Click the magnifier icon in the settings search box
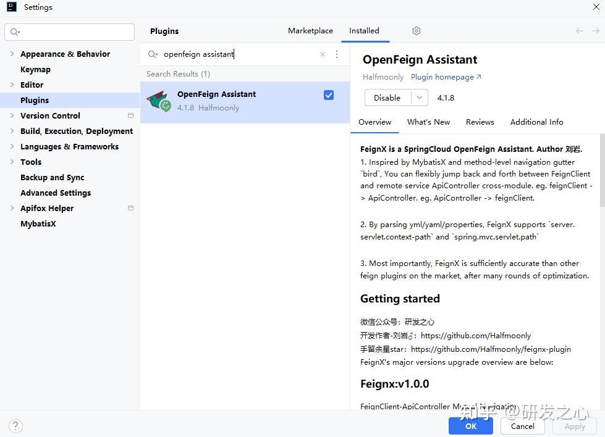The height and width of the screenshot is (437, 605). click(x=15, y=31)
